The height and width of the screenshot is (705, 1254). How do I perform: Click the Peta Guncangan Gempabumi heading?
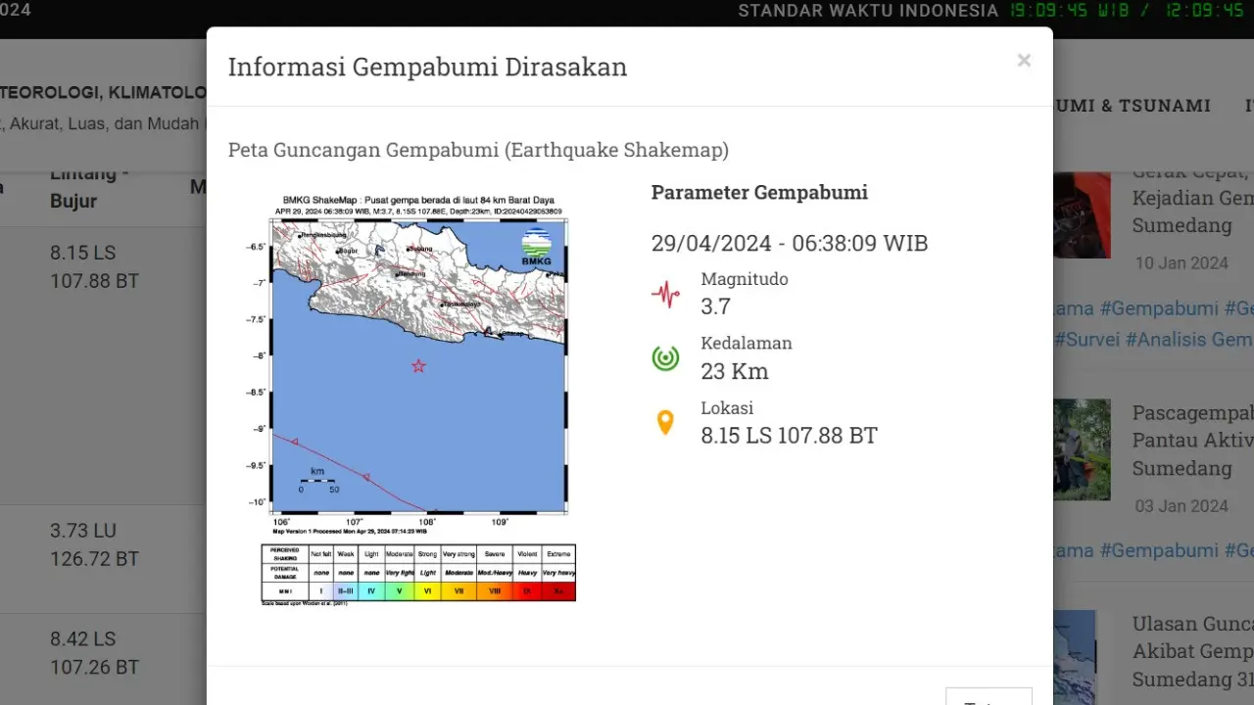coord(478,150)
